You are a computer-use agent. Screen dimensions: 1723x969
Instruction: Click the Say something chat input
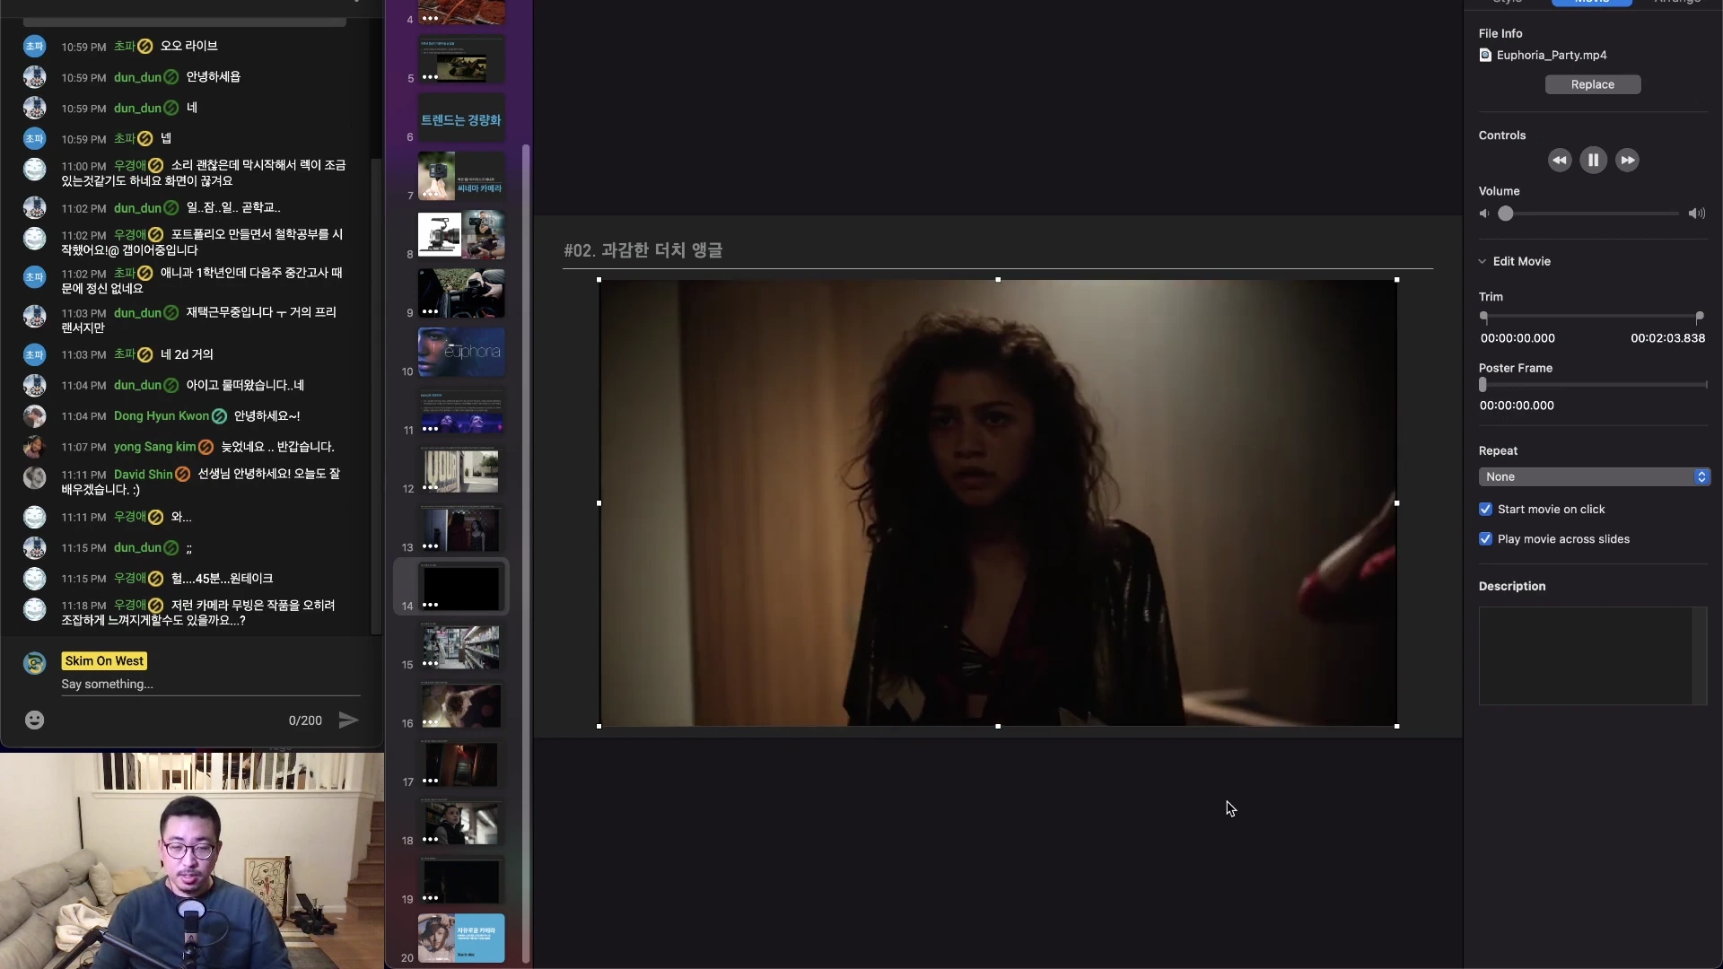[x=211, y=685]
